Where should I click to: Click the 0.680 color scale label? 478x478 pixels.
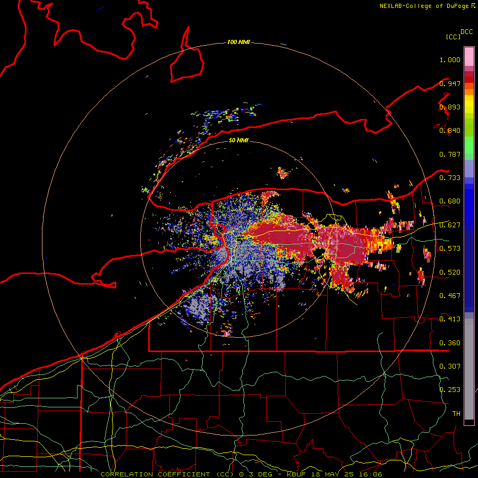pos(450,201)
